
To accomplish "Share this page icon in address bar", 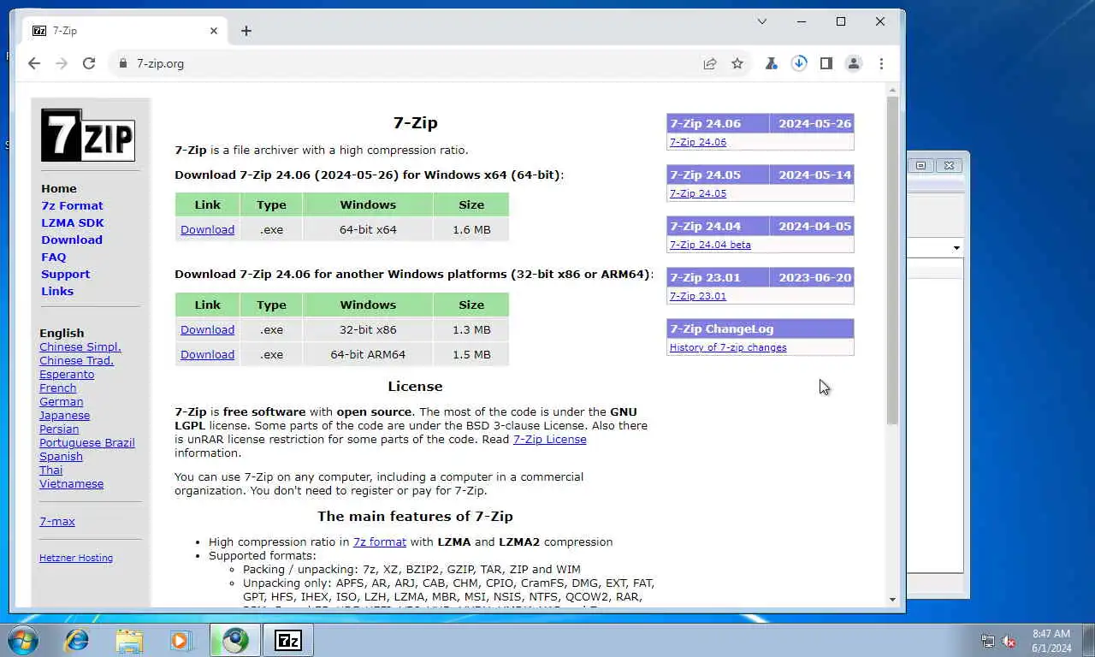I will (x=710, y=63).
